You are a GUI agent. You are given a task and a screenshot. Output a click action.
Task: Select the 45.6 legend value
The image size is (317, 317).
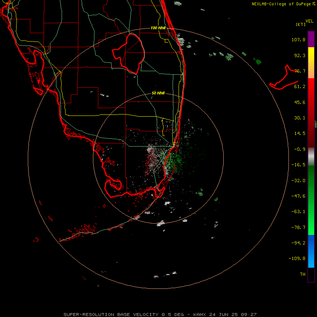pyautogui.click(x=300, y=102)
